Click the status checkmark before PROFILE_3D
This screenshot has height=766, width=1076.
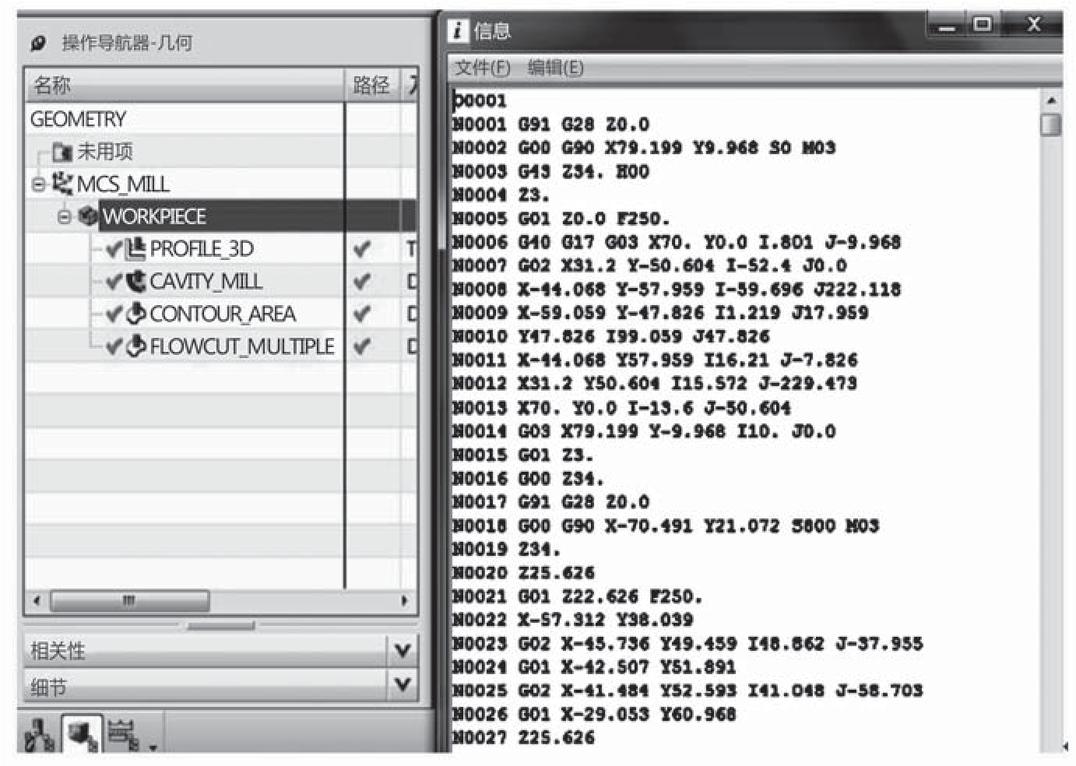click(x=114, y=249)
